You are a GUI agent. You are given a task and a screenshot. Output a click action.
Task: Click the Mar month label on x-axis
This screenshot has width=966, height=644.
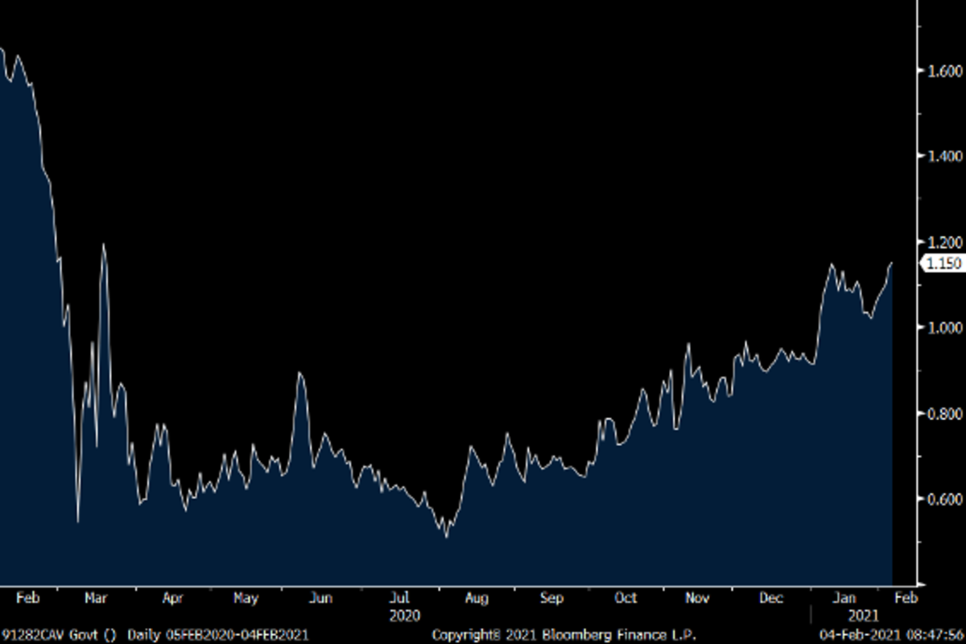tap(95, 598)
